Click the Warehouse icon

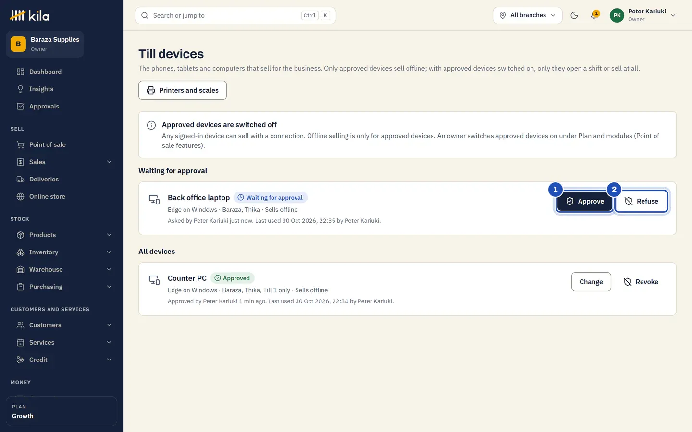click(20, 270)
